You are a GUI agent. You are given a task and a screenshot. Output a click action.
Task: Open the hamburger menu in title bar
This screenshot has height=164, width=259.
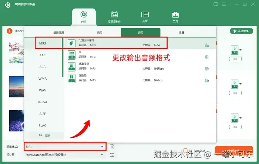coord(224,4)
